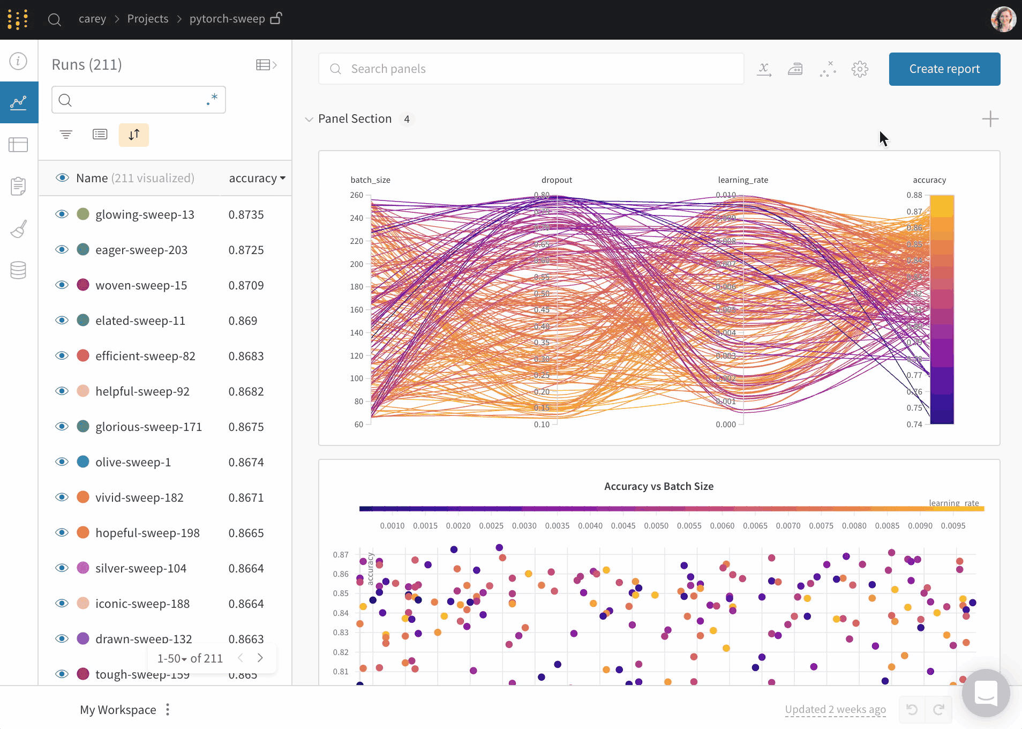The height and width of the screenshot is (729, 1022).
Task: Open the panel settings gear icon
Action: [x=860, y=69]
